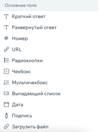
Task: Add a Выпадающий список field
Action: coord(49,94)
